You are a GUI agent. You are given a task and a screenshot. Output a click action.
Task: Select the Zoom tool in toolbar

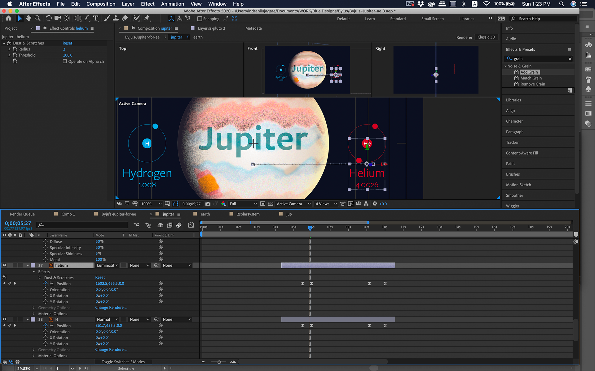37,18
